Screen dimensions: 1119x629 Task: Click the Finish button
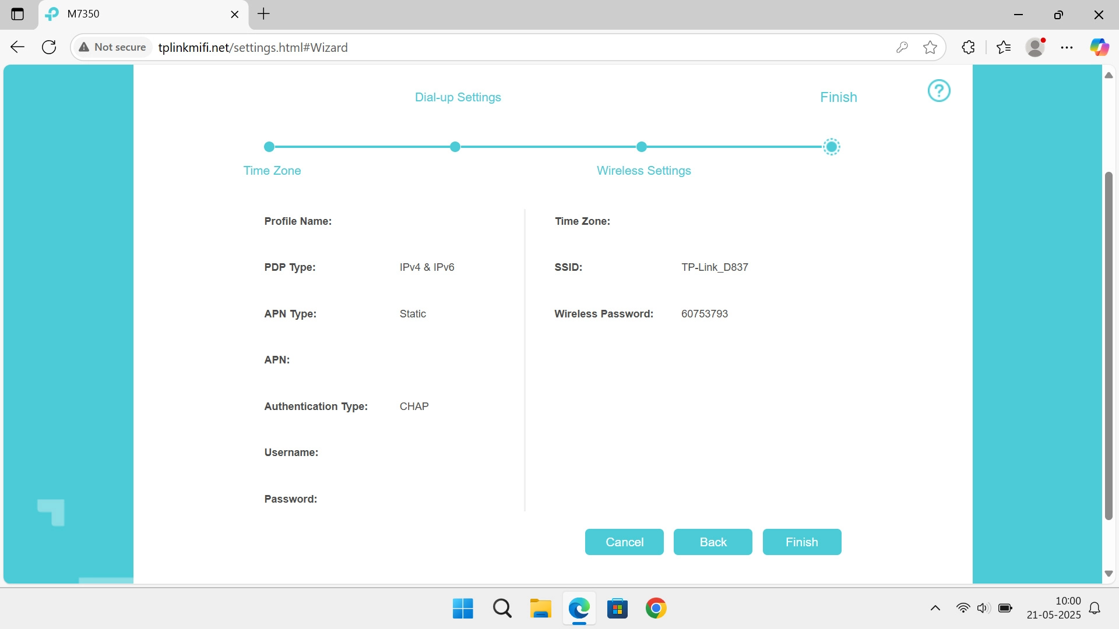coord(801,542)
